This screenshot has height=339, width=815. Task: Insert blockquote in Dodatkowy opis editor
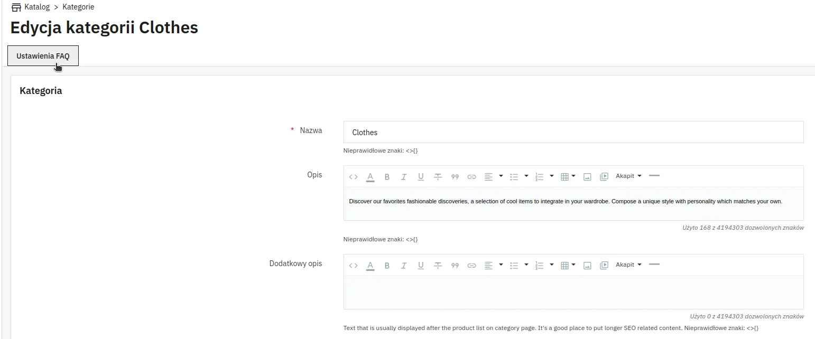[x=455, y=266]
